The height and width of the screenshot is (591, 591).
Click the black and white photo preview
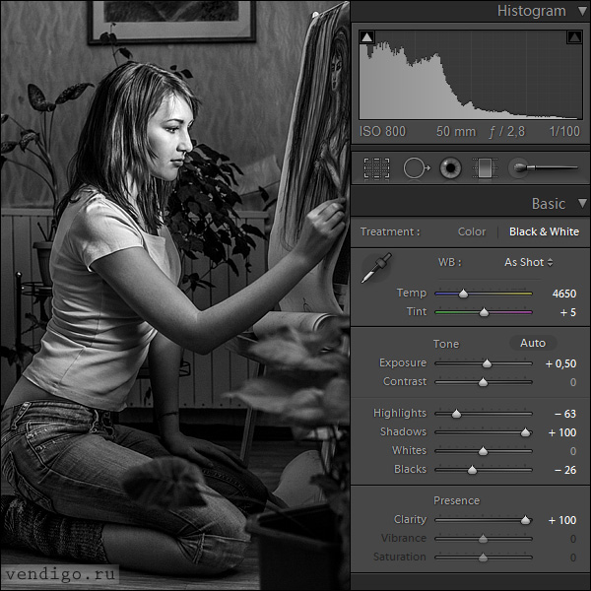coord(175,295)
